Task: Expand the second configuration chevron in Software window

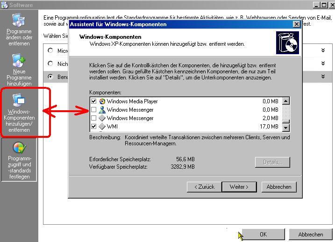Action: click(323, 64)
